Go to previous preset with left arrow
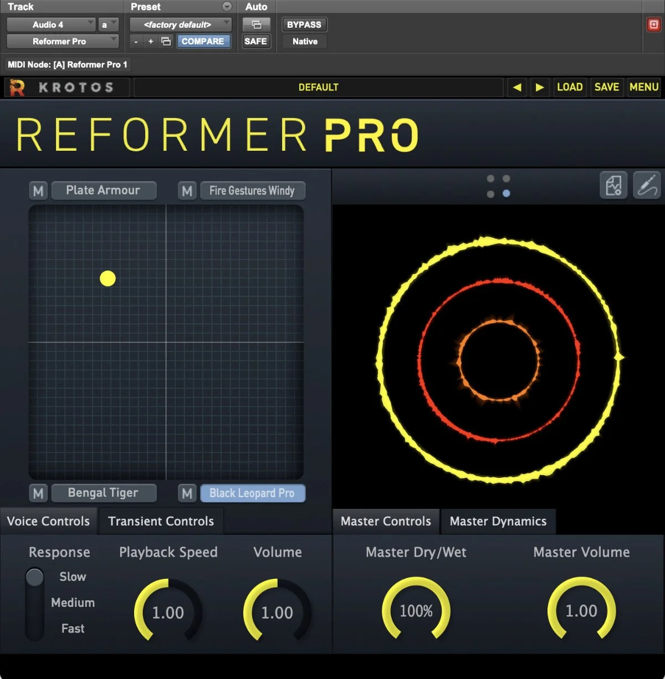Screen dimensions: 665x679 tap(517, 87)
